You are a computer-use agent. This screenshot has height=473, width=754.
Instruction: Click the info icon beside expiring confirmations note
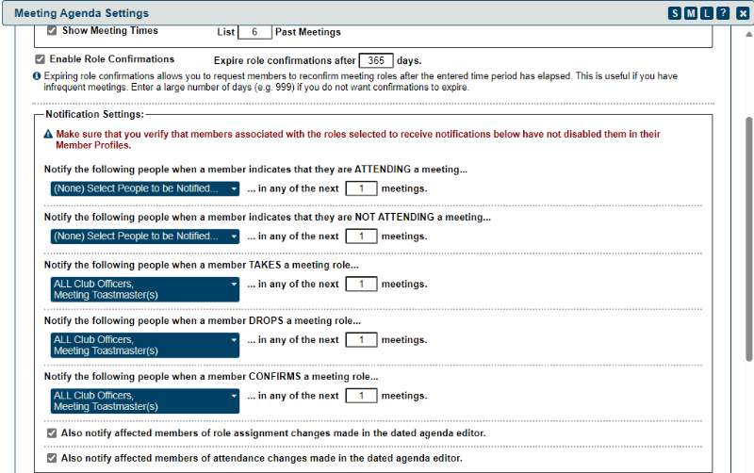point(37,76)
